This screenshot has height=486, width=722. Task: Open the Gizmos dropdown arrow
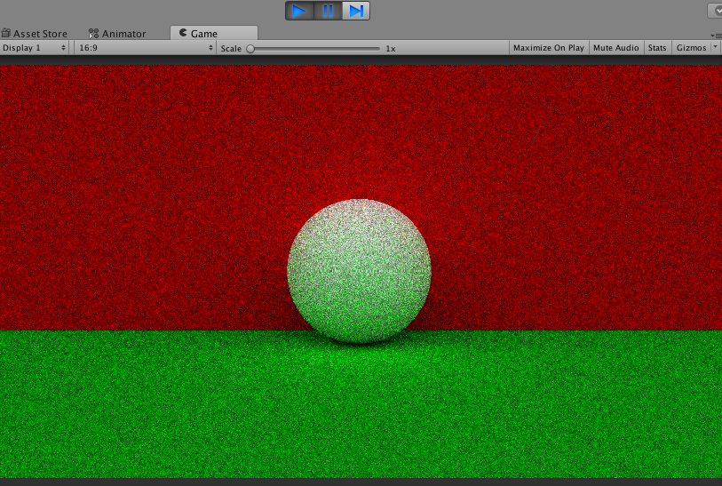tap(715, 47)
